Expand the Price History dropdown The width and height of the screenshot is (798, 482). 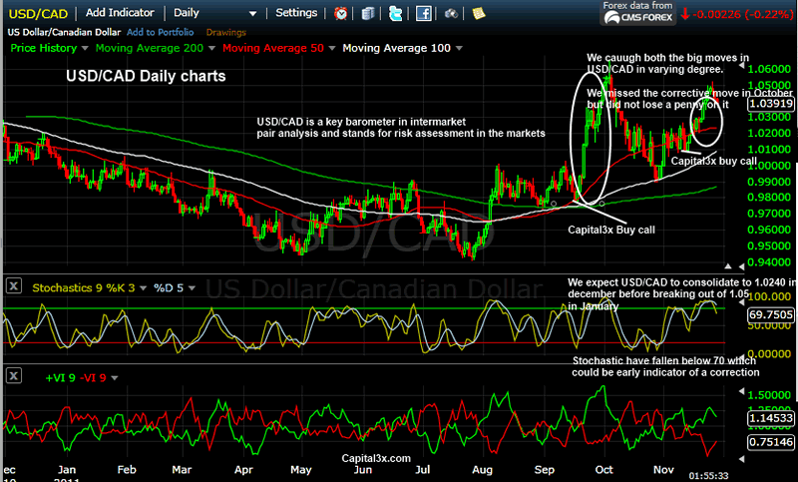point(83,49)
